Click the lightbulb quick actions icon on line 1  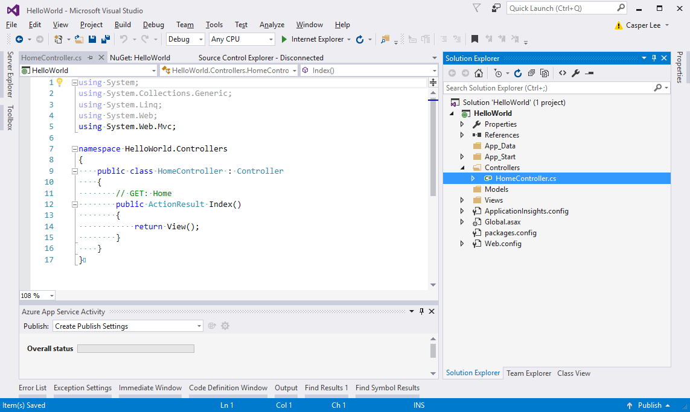point(59,82)
